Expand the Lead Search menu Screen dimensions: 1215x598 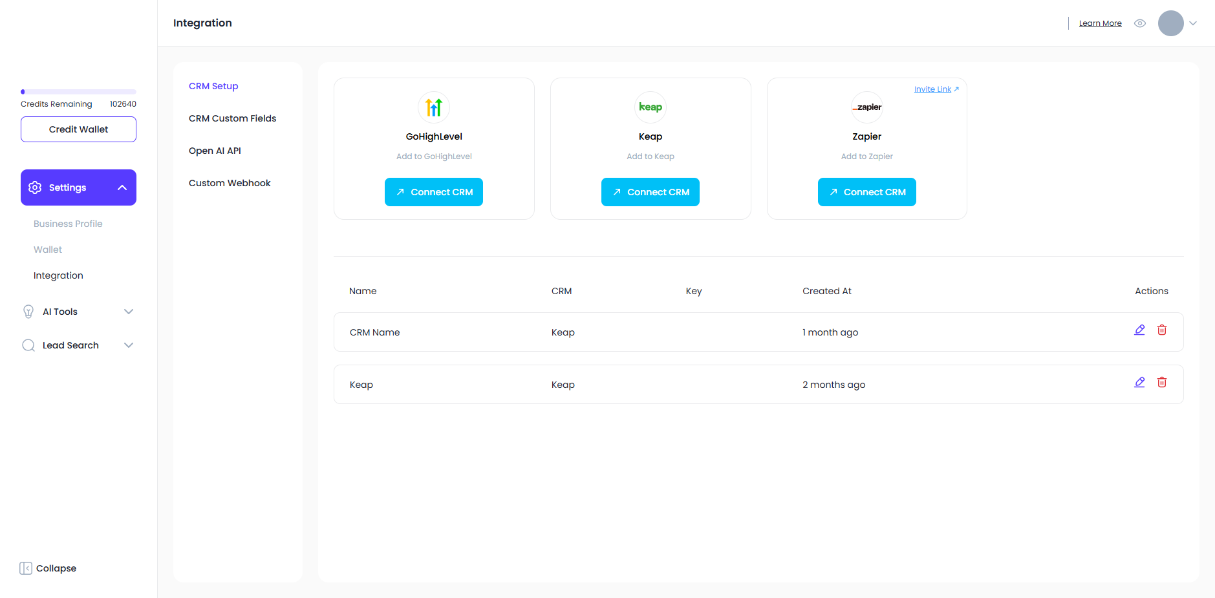tap(128, 345)
